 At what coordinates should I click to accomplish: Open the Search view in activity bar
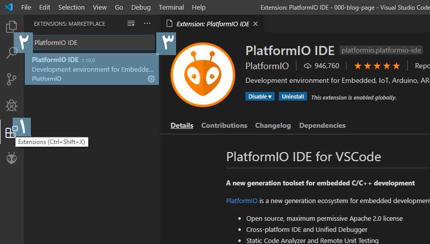point(11,53)
